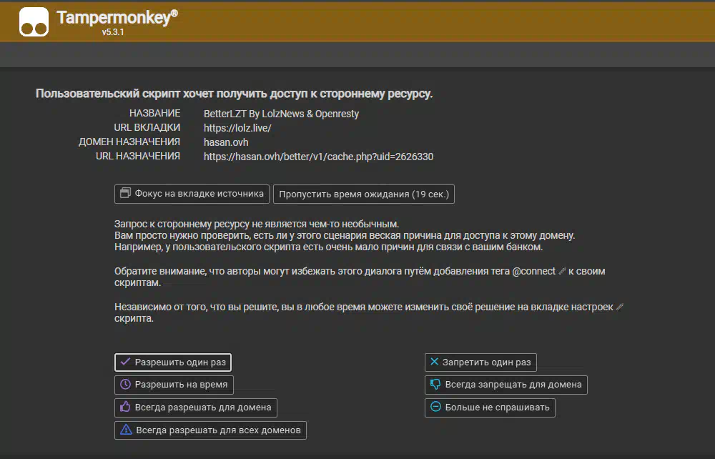Open the script settings tab link icon

620,307
